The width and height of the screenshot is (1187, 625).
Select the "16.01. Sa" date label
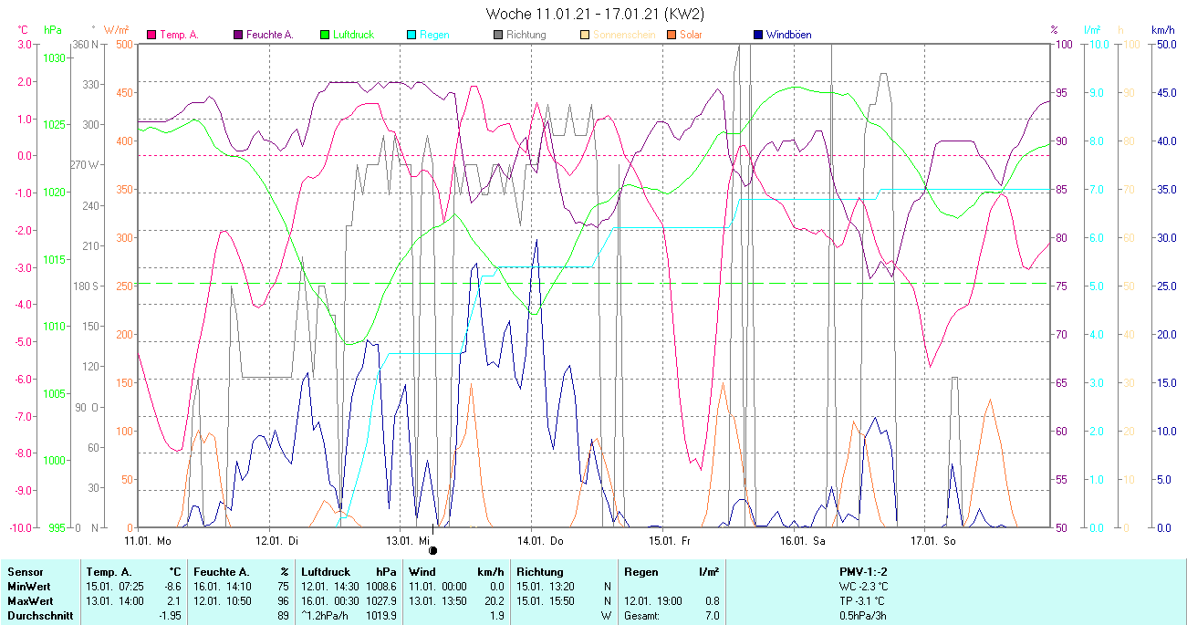[x=803, y=540]
